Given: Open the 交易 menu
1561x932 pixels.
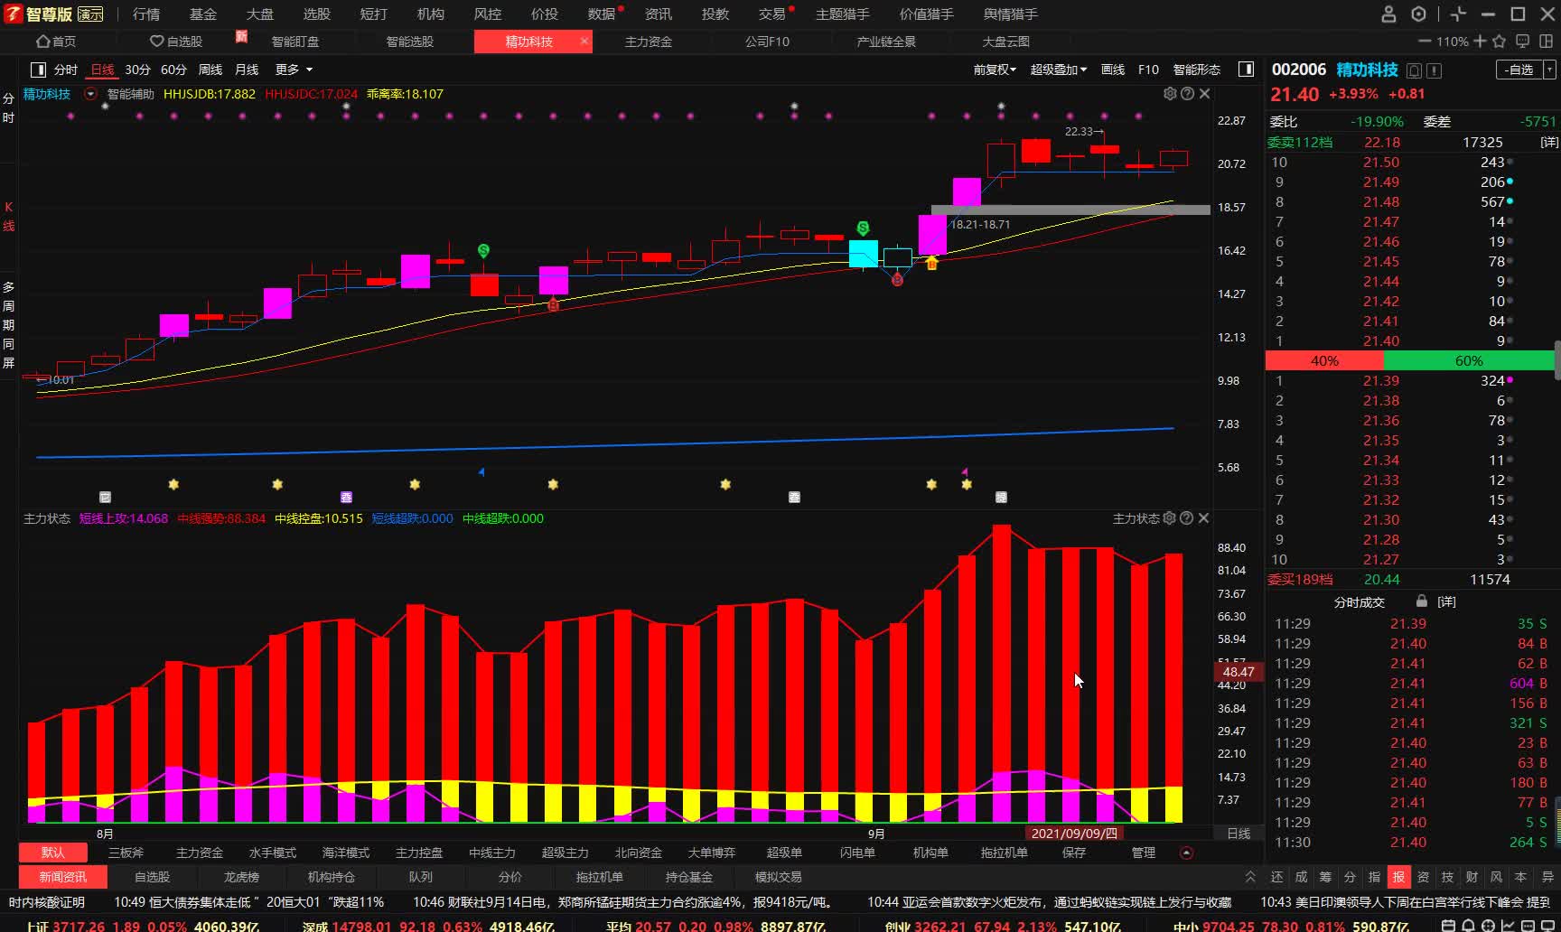Looking at the screenshot, I should point(772,14).
